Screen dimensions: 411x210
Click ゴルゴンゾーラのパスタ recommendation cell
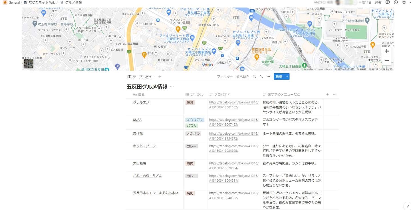[292, 122]
